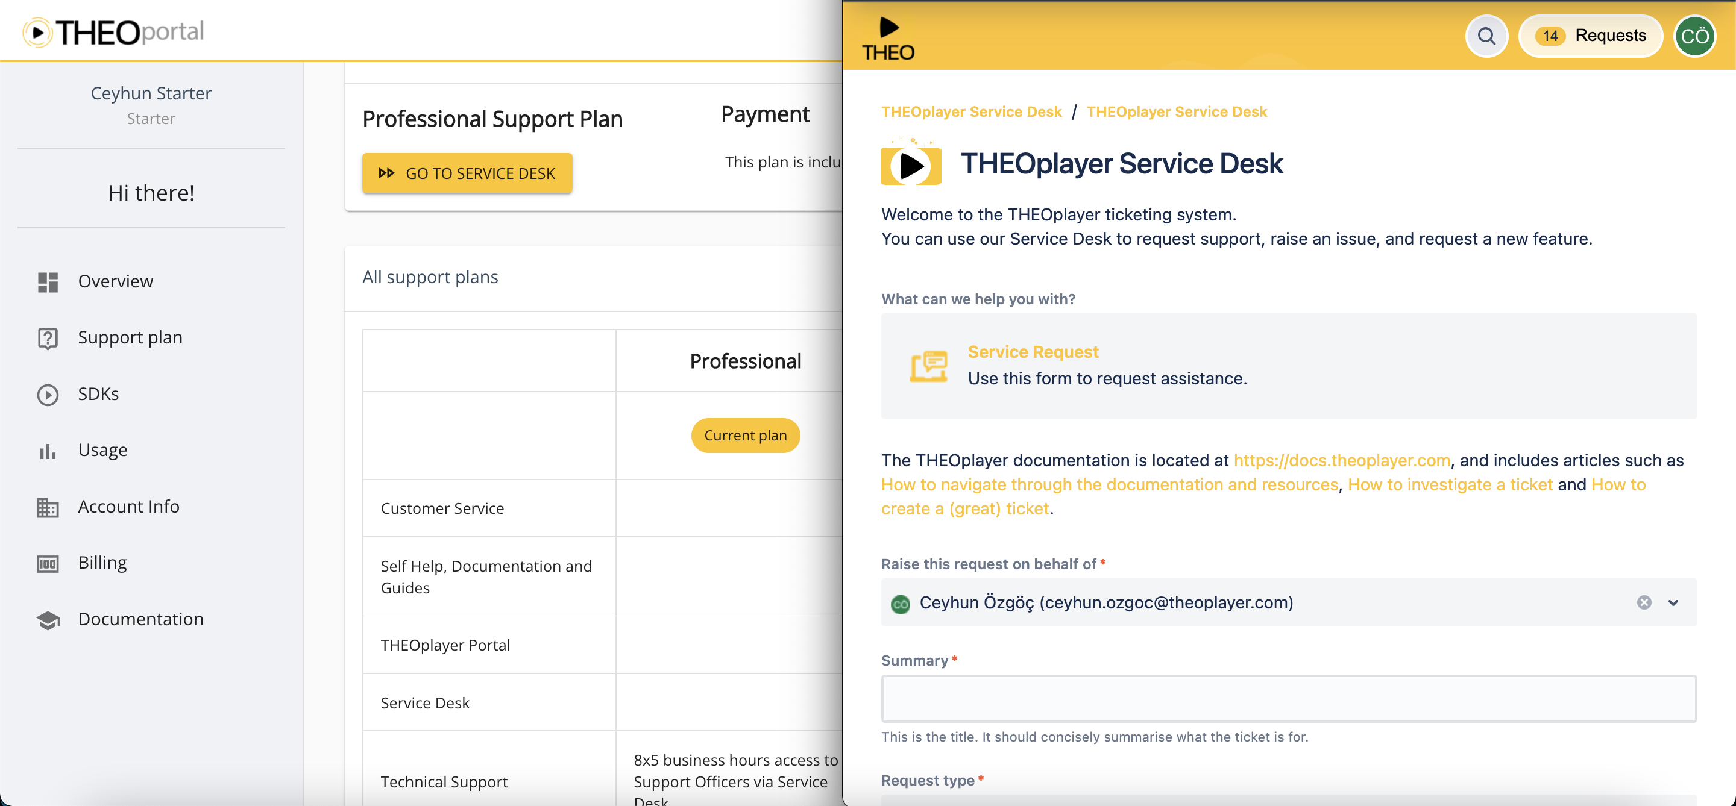Open the 14 Requests menu

[1591, 36]
